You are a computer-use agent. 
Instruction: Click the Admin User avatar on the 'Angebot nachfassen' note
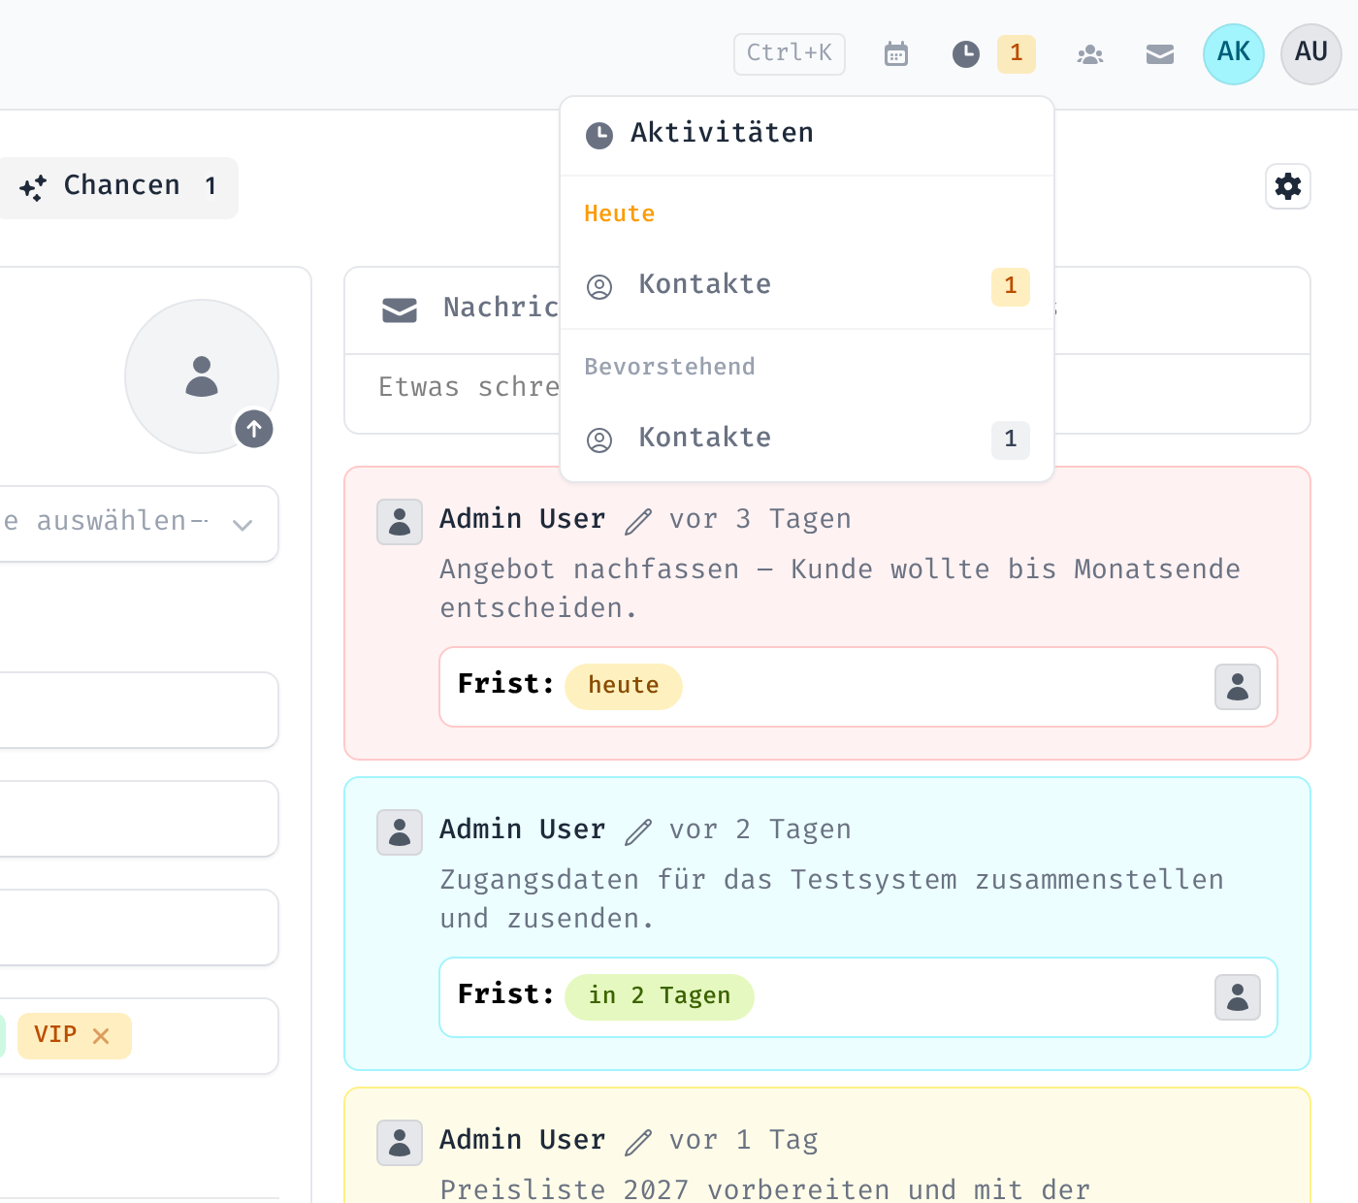pyautogui.click(x=400, y=522)
